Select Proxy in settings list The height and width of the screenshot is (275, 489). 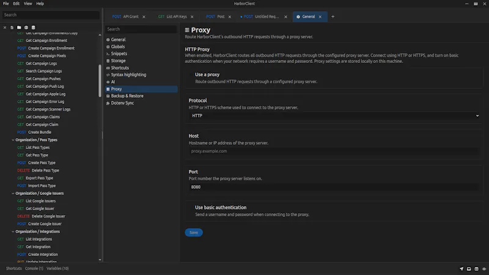(x=141, y=89)
